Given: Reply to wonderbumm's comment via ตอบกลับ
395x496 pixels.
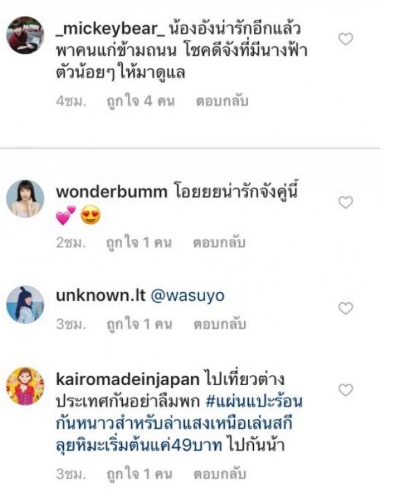Looking at the screenshot, I should point(219,243).
